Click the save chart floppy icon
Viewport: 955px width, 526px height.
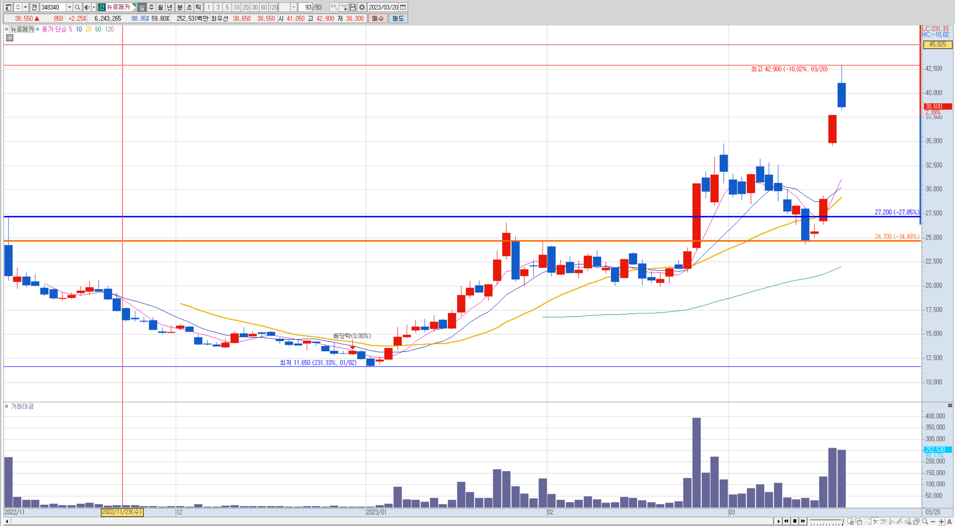tap(352, 7)
